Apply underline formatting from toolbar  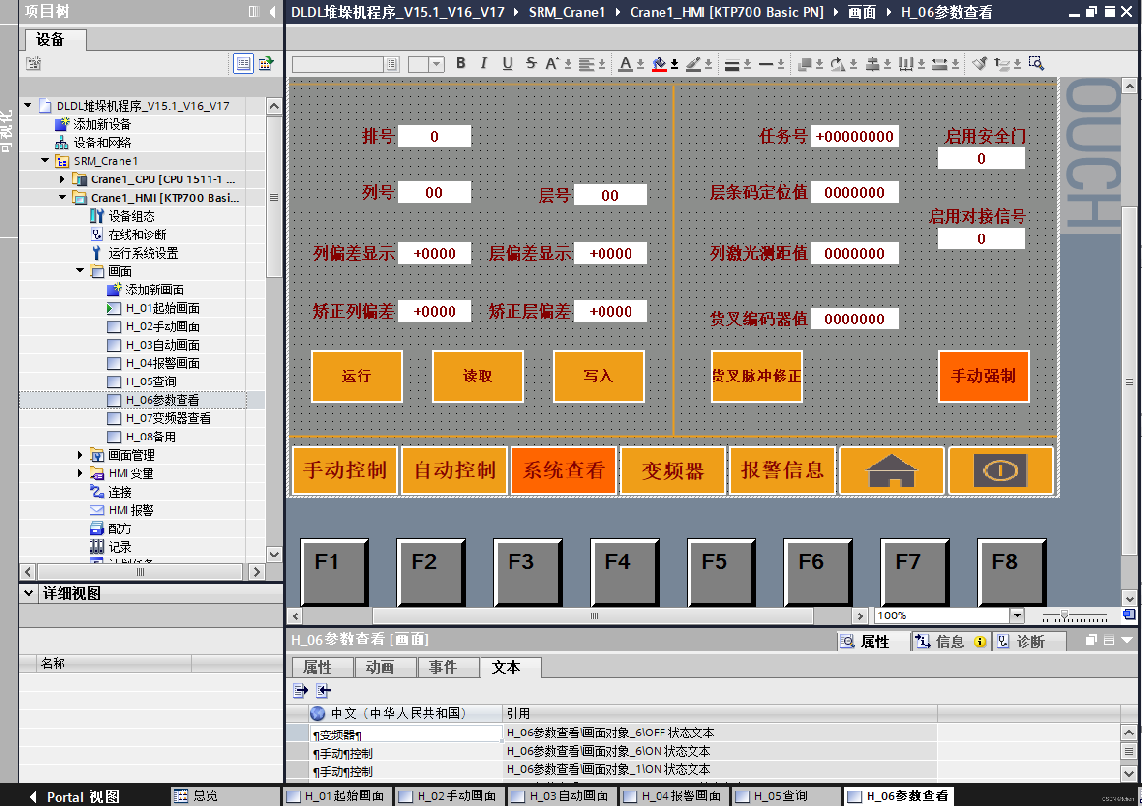[507, 63]
